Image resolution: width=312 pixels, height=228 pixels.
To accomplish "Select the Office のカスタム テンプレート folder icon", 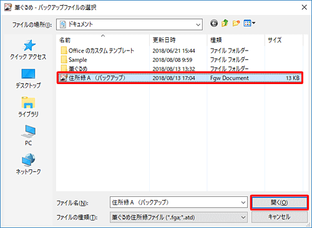I will [64, 50].
